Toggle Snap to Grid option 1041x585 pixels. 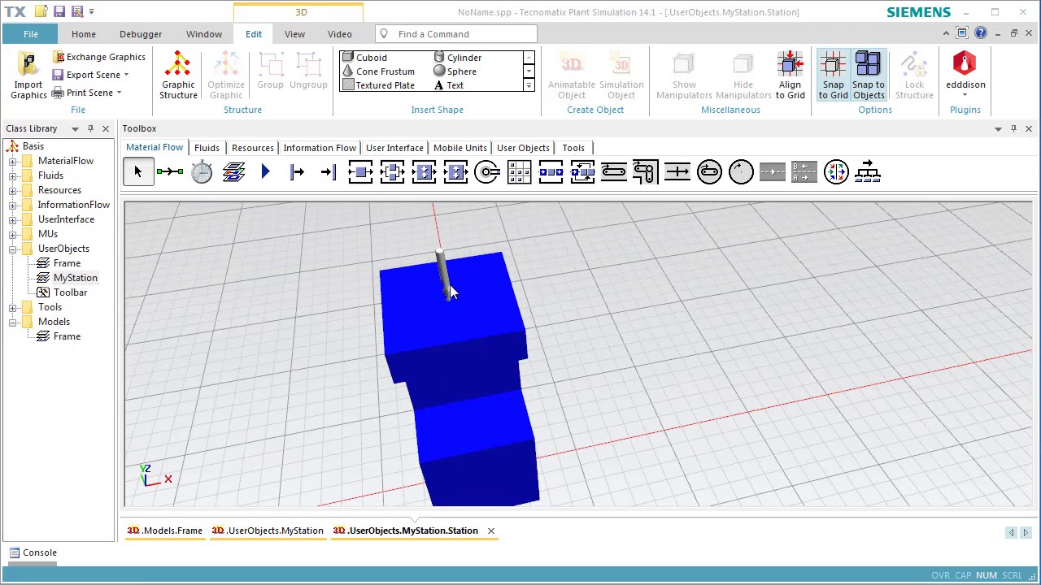tap(833, 76)
